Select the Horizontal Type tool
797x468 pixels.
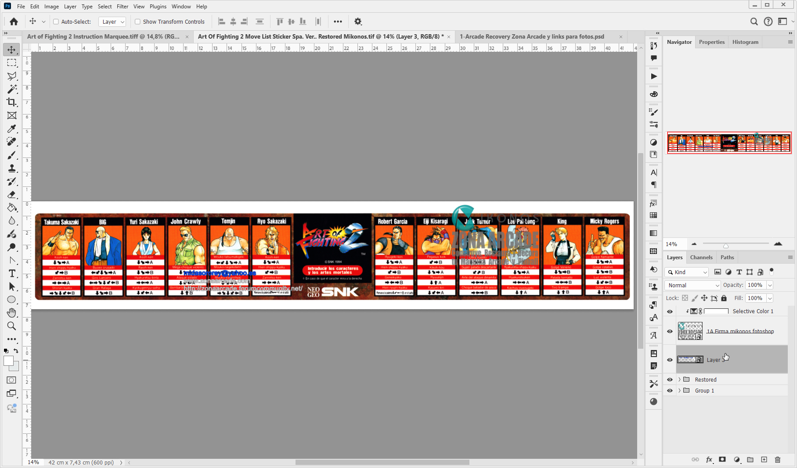click(x=12, y=273)
